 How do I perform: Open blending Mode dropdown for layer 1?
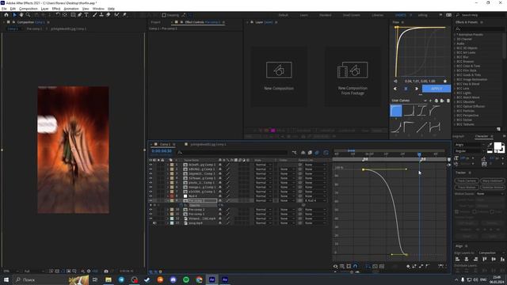[263, 165]
